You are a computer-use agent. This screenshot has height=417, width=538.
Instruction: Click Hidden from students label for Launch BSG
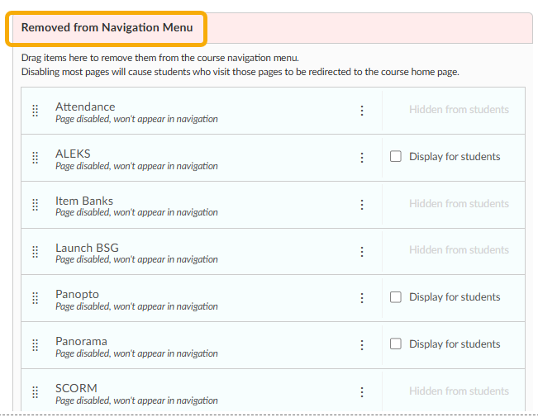pyautogui.click(x=459, y=249)
